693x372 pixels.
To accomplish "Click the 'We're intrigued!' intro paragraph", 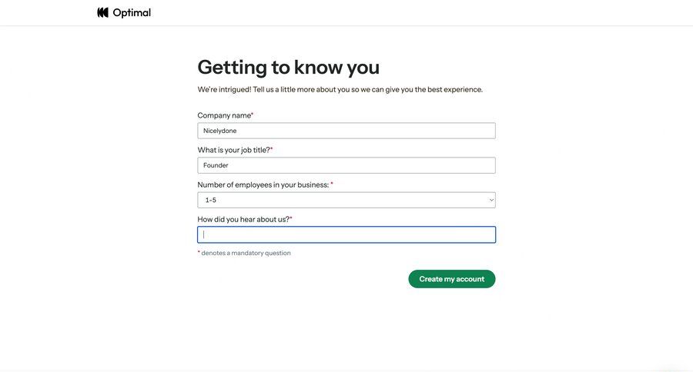I will click(340, 89).
